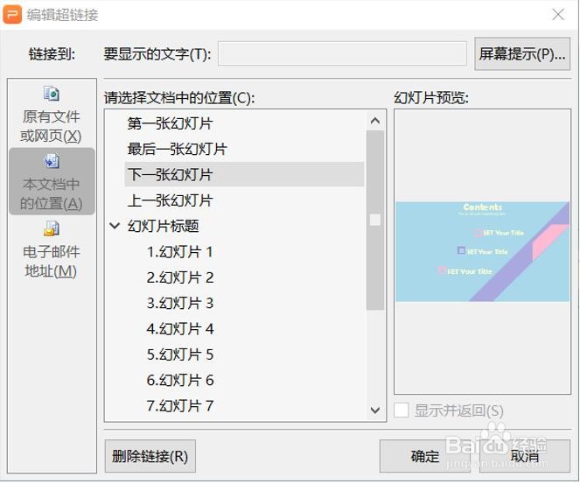Image resolution: width=580 pixels, height=484 pixels.
Task: Select 上一张幻灯片 in the list
Action: tap(244, 200)
